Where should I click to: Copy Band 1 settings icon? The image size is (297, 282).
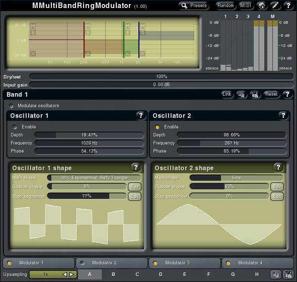coord(241,94)
